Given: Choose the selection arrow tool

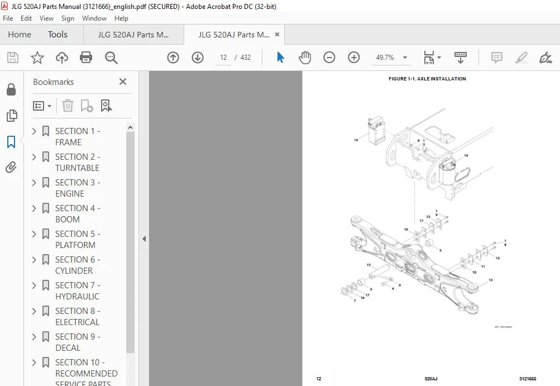Looking at the screenshot, I should point(280,58).
